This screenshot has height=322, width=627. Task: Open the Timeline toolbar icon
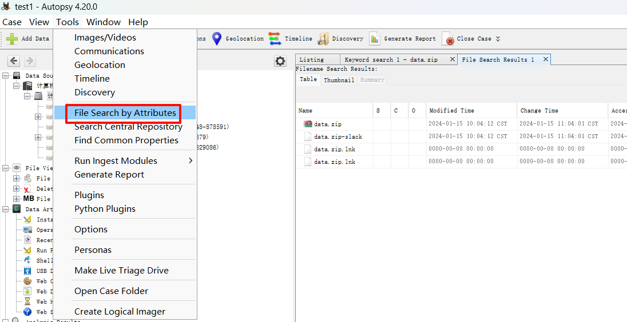pos(275,39)
